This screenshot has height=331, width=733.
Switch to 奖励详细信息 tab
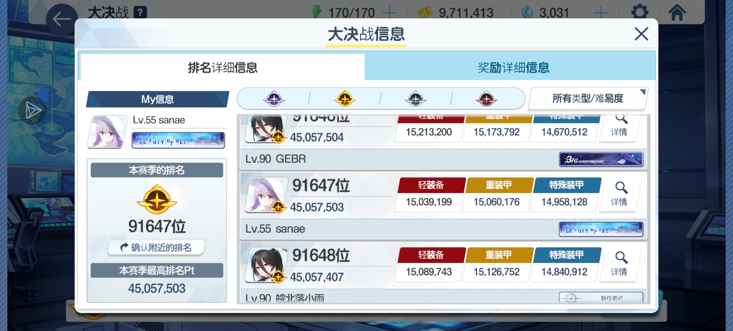coord(513,67)
